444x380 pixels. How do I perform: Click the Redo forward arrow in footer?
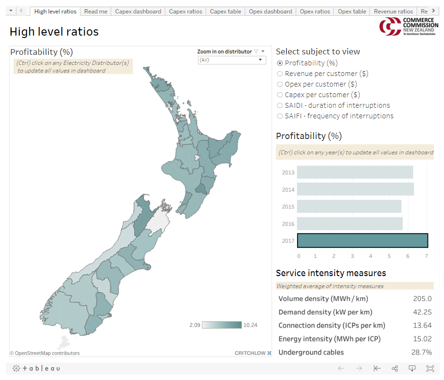(x=359, y=368)
